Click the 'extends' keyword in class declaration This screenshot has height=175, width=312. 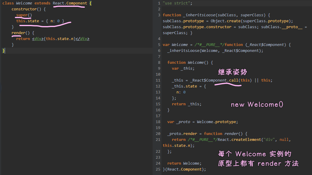(x=43, y=3)
